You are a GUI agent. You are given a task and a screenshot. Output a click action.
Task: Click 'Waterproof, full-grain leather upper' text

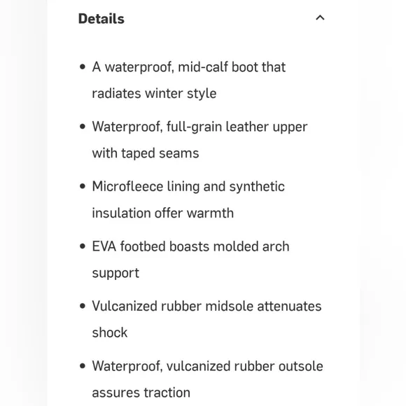(x=199, y=127)
